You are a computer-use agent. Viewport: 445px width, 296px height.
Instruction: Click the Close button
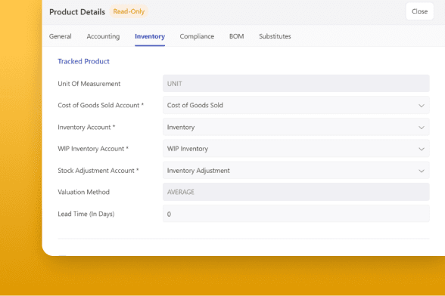click(419, 11)
